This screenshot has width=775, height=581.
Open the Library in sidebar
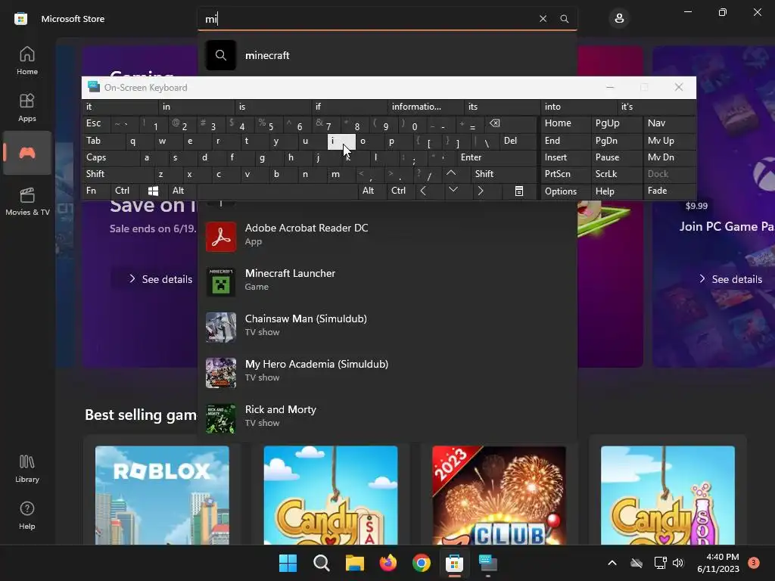(x=27, y=468)
